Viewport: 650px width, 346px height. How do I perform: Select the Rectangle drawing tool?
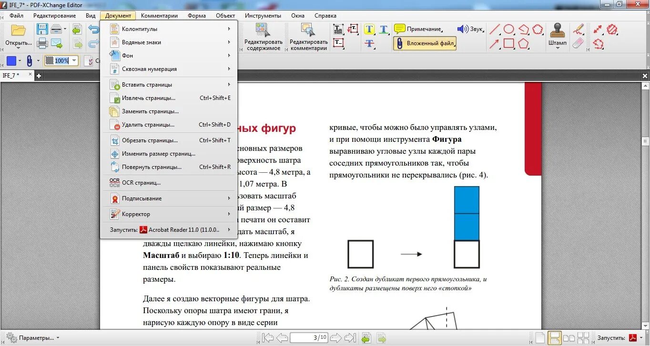coord(509,44)
